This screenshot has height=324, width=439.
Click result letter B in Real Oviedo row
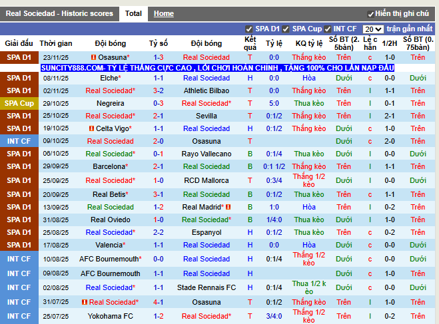pyautogui.click(x=250, y=220)
